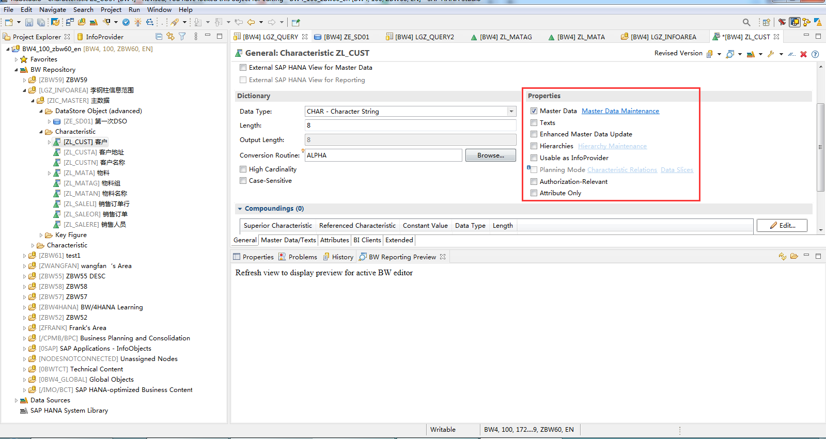Close the ZL_CUST editor tab
The image size is (826, 439).
click(776, 37)
